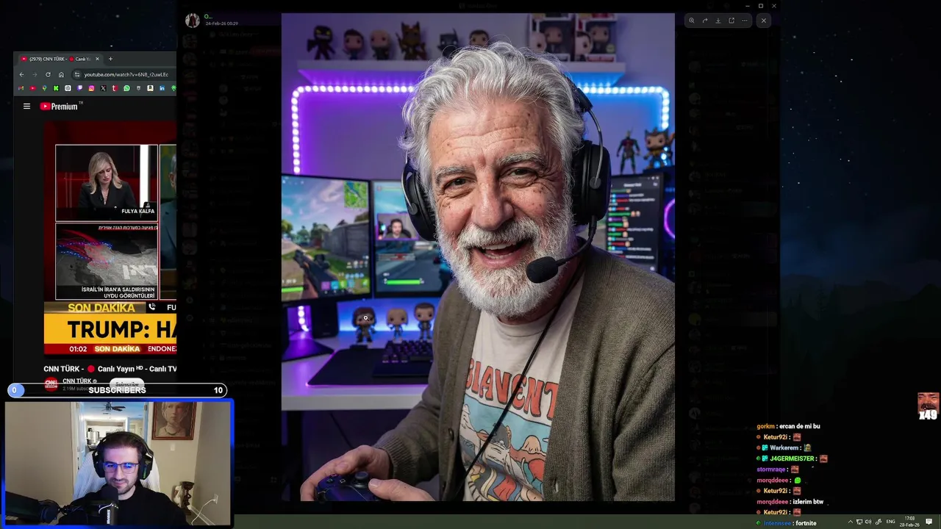The width and height of the screenshot is (941, 529).
Task: Open the Kick bookmark
Action: [56, 88]
